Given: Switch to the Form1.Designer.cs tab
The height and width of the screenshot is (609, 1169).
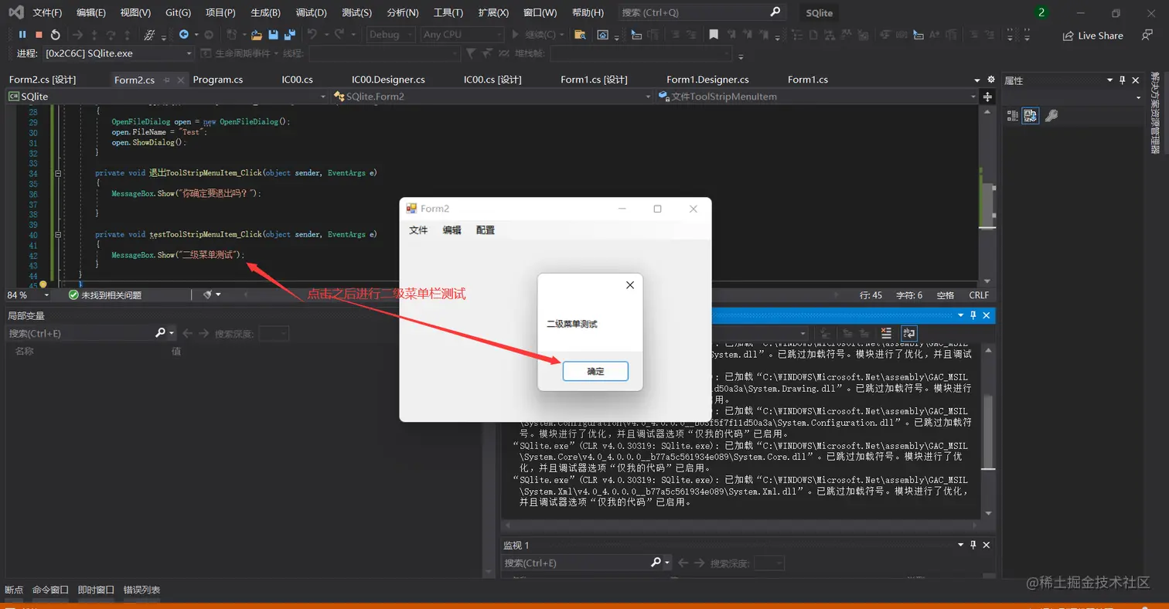Looking at the screenshot, I should (707, 80).
